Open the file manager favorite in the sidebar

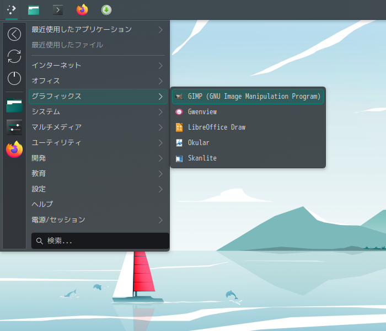pyautogui.click(x=14, y=105)
